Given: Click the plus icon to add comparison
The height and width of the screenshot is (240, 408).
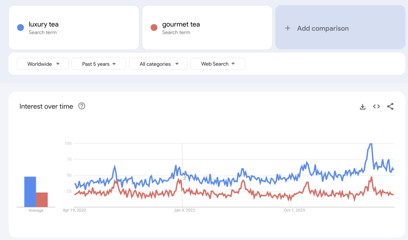Looking at the screenshot, I should point(287,28).
